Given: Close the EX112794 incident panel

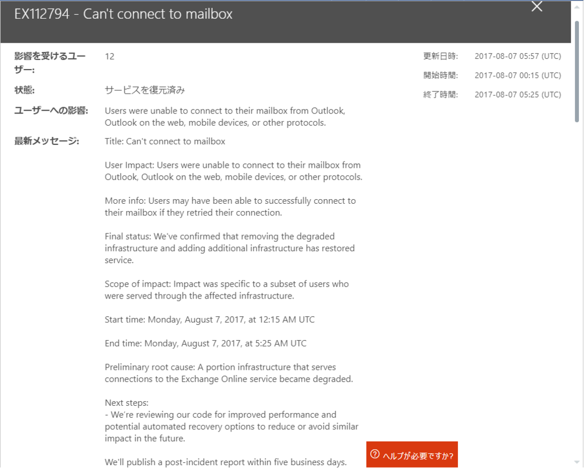Looking at the screenshot, I should 537,6.
